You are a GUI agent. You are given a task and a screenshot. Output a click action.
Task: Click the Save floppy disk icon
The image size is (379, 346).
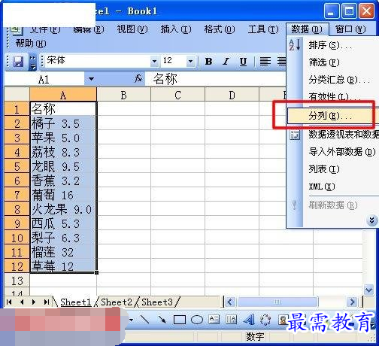point(18,62)
